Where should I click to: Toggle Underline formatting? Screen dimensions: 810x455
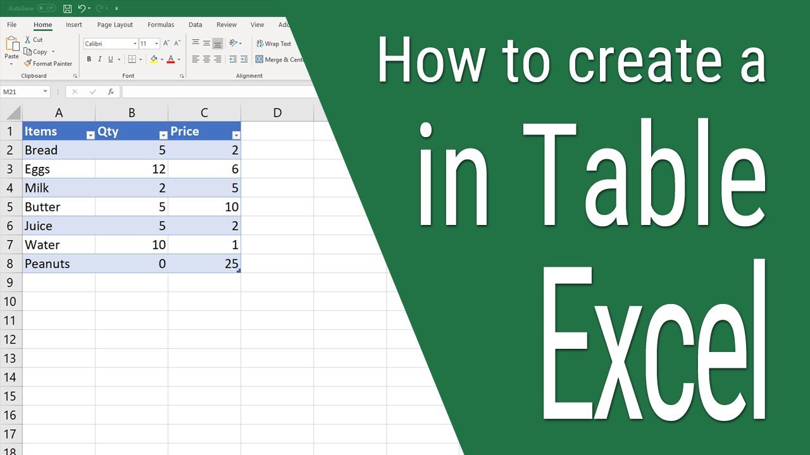tap(110, 59)
